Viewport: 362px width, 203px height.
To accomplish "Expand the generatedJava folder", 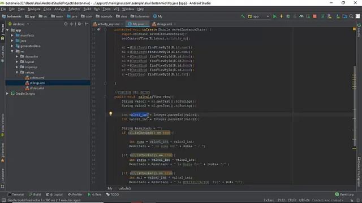I will [x=12, y=46].
